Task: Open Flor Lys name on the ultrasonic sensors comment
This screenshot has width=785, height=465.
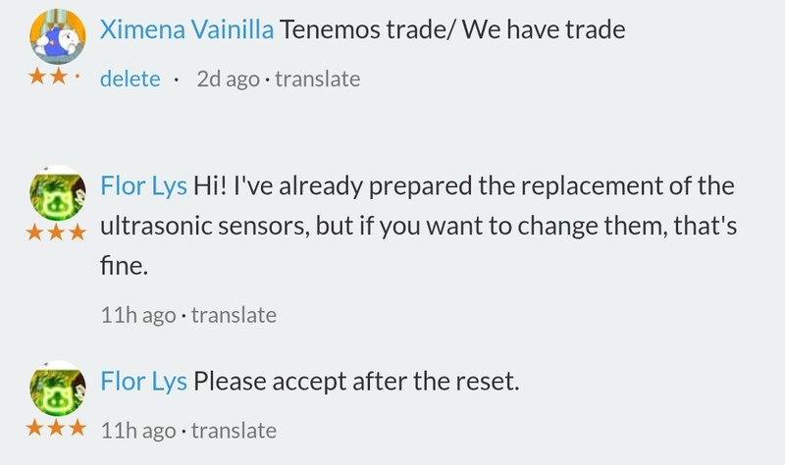Action: pyautogui.click(x=143, y=187)
